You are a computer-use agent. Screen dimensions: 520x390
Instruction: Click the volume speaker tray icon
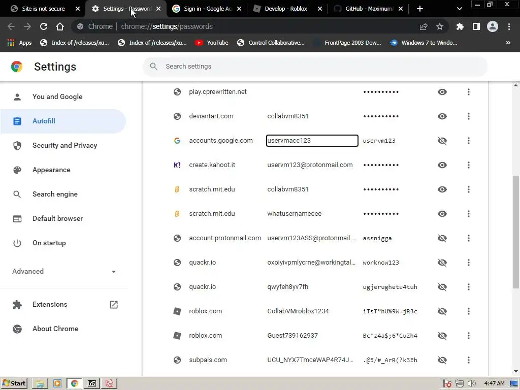coord(471,384)
